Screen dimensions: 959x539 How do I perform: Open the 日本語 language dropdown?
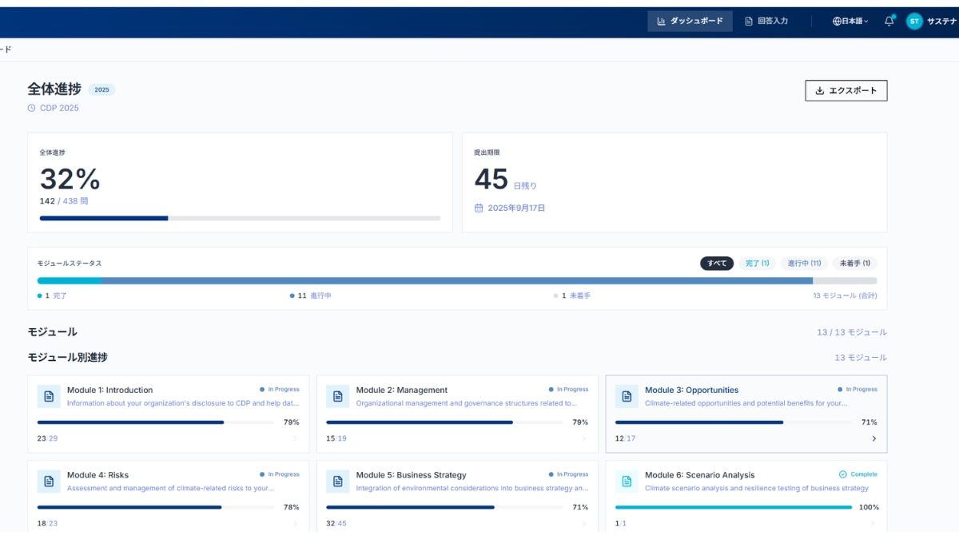click(x=850, y=22)
